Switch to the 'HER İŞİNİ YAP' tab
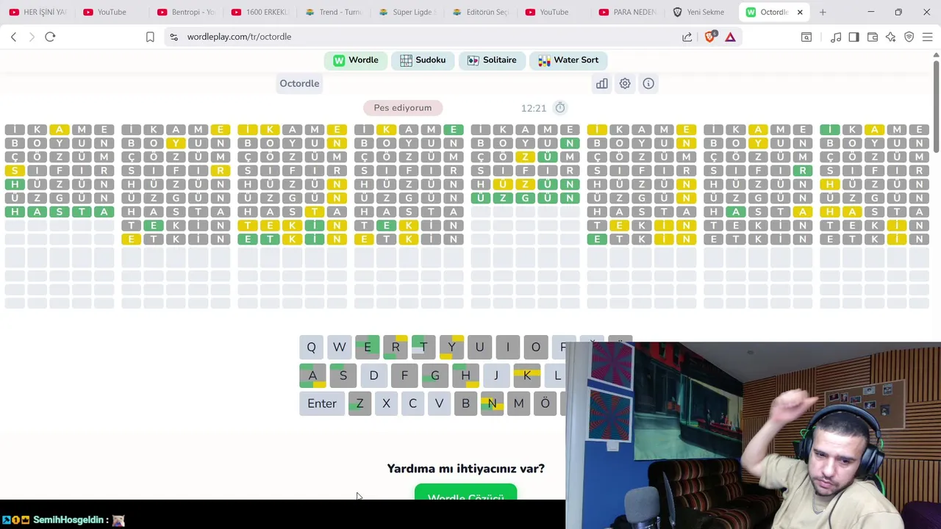 [37, 12]
